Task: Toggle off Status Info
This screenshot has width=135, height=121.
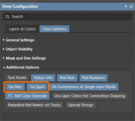Action: pyautogui.click(x=43, y=78)
